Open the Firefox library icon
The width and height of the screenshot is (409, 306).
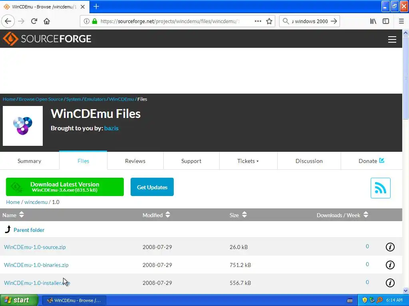tap(373, 21)
